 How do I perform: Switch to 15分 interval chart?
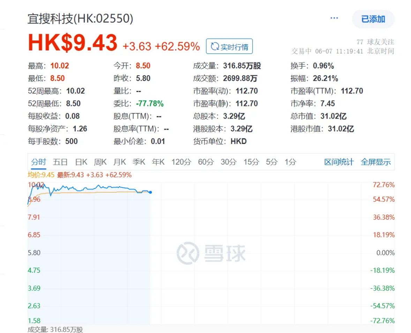251,162
